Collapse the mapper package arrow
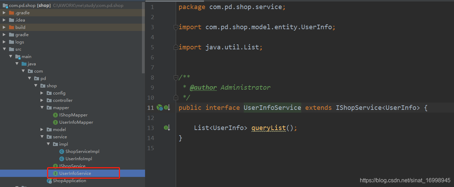The height and width of the screenshot is (187, 454). [42, 108]
